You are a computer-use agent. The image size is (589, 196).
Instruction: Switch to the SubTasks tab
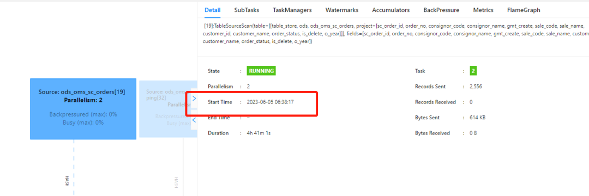coord(247,10)
